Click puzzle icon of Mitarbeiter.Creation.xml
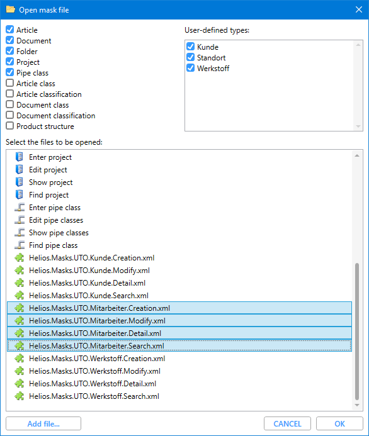 point(20,308)
